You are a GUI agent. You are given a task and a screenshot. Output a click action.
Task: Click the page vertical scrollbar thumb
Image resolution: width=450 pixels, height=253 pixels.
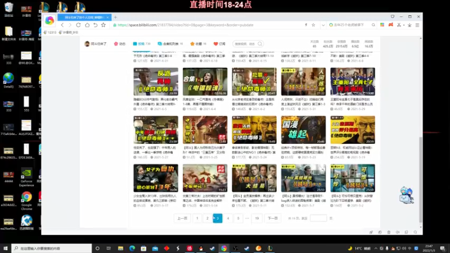[421, 179]
